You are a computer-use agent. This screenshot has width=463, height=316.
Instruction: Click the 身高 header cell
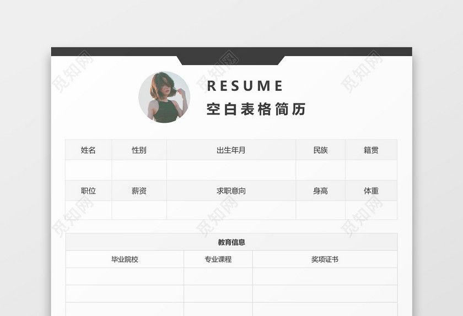[320, 190]
